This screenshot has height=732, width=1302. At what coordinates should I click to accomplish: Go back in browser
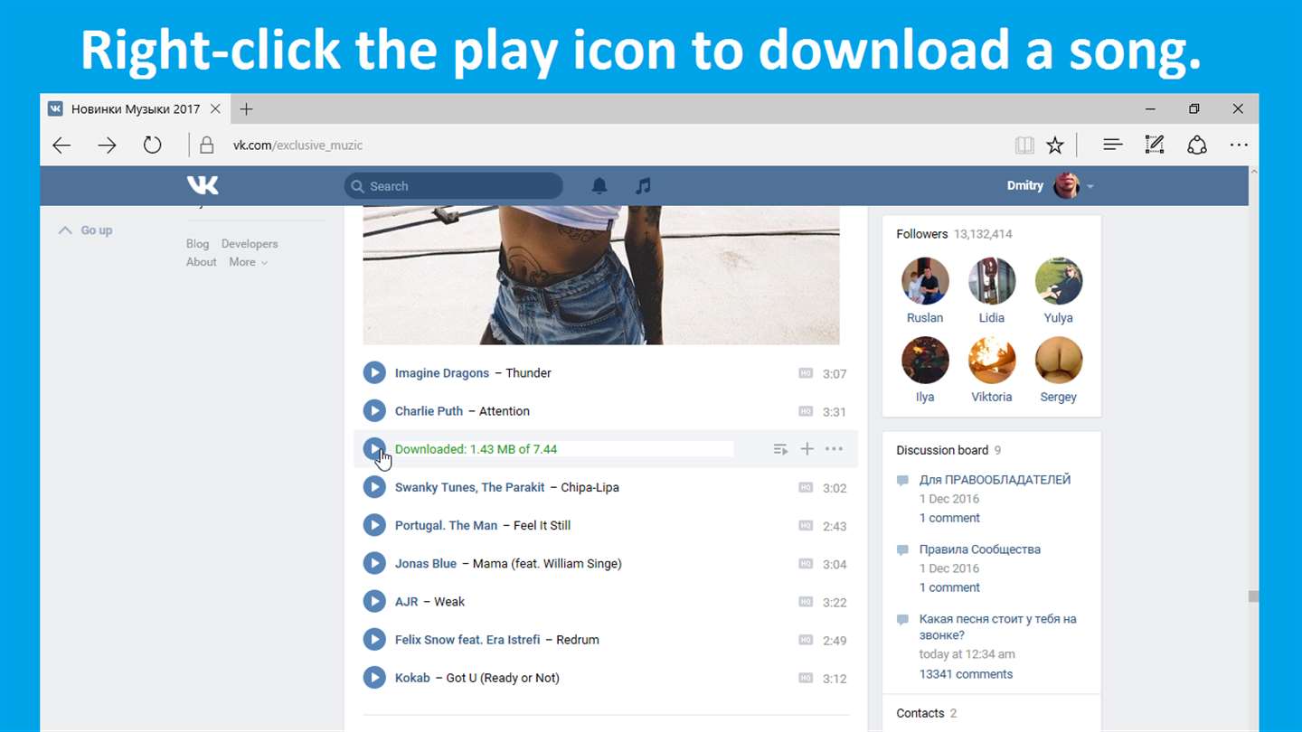61,145
